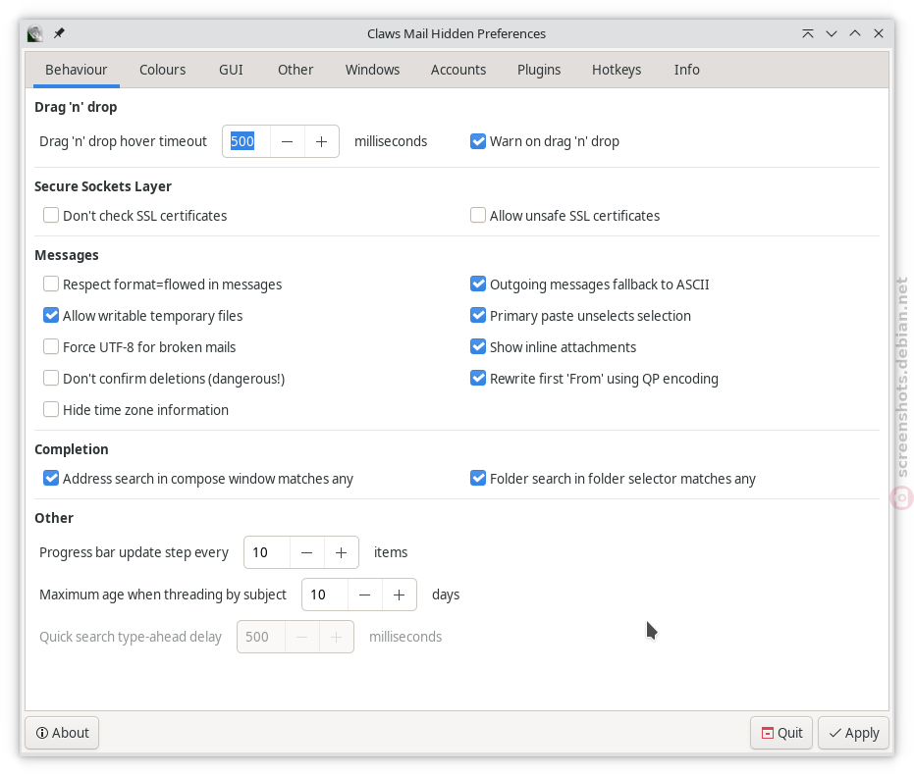The image size is (914, 776).
Task: Switch to the Plugins tab
Action: [539, 70]
